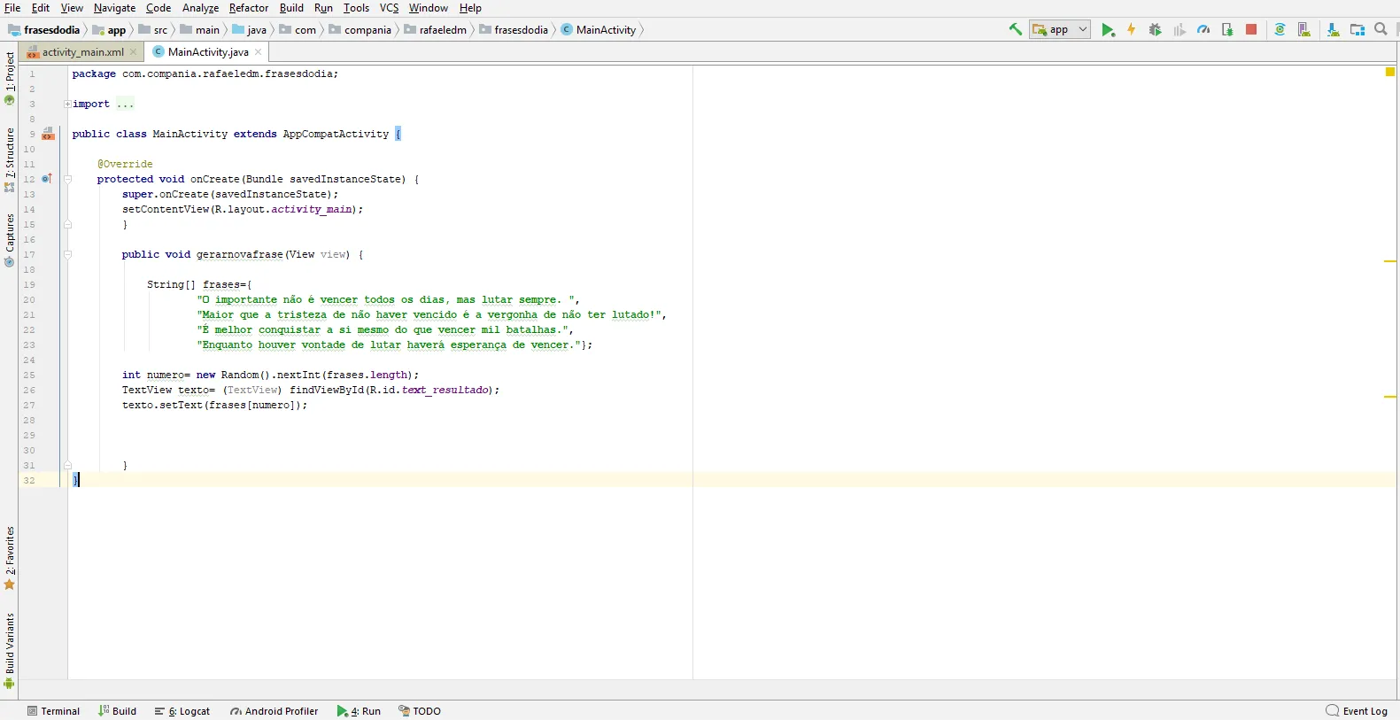This screenshot has height=720, width=1400.
Task: Open the Event Log
Action: pos(1357,711)
